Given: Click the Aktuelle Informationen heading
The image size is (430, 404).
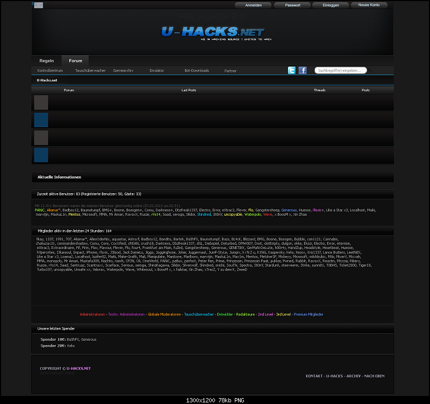Looking at the screenshot, I should coord(59,177).
